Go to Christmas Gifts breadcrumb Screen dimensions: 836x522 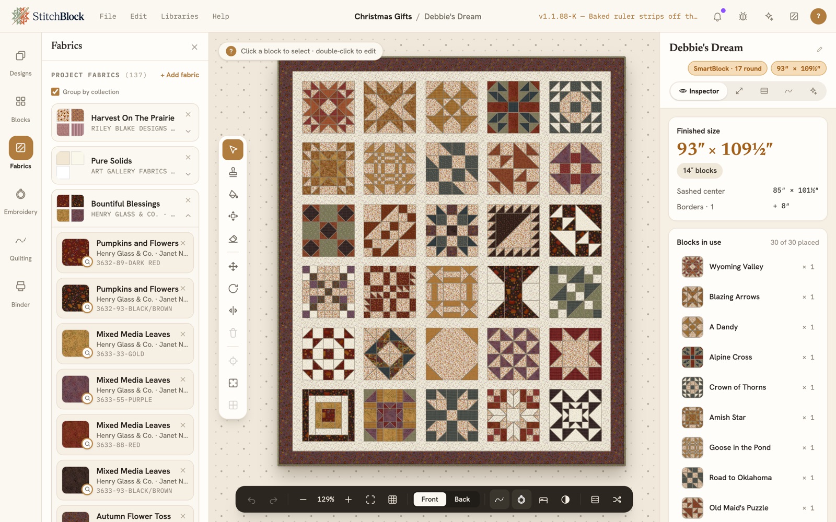click(x=383, y=17)
